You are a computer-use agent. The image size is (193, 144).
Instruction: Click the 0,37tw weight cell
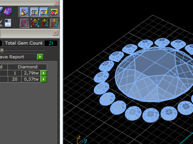(x=31, y=79)
